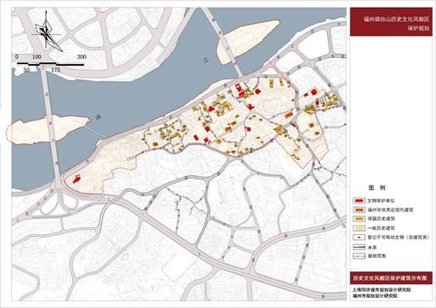Click the red building near southwest bridge
The height and width of the screenshot is (308, 436).
pyautogui.click(x=76, y=180)
